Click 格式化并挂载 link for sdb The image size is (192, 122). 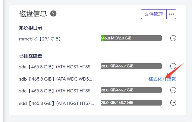click(162, 79)
